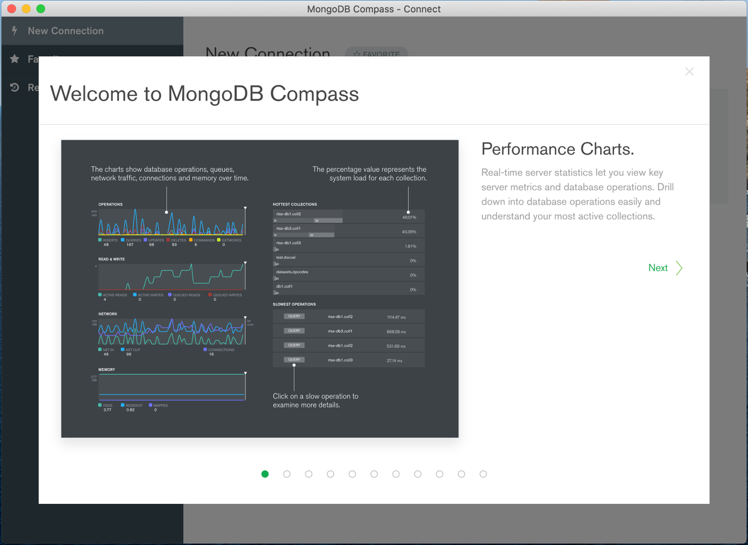Click the lightning bolt New Connection icon
The height and width of the screenshot is (545, 748).
tap(15, 31)
